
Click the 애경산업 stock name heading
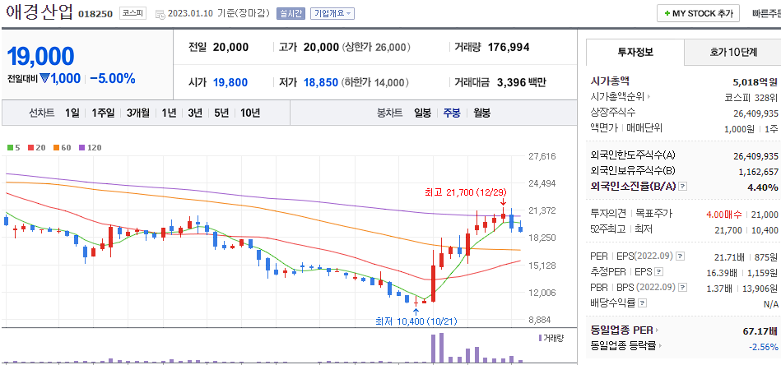coord(40,12)
